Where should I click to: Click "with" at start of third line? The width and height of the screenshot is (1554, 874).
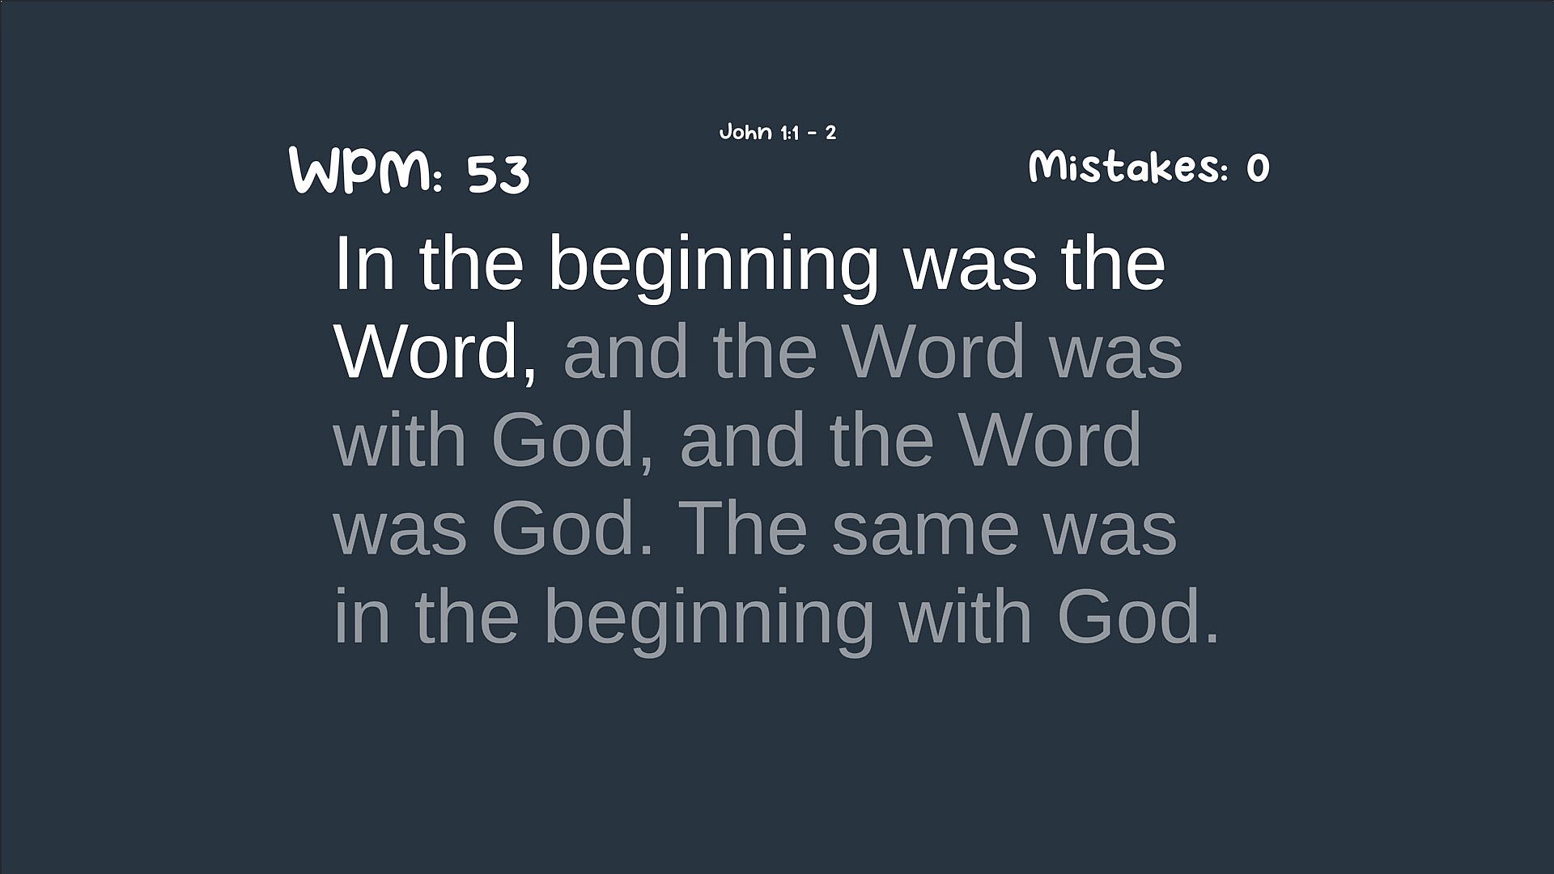pyautogui.click(x=400, y=439)
